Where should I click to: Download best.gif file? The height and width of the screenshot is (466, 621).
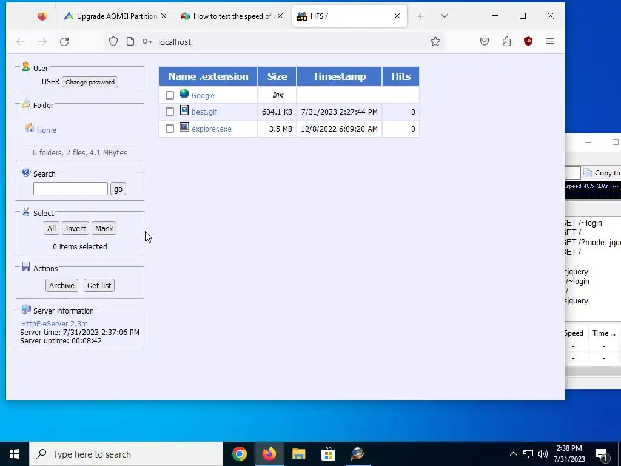point(204,112)
